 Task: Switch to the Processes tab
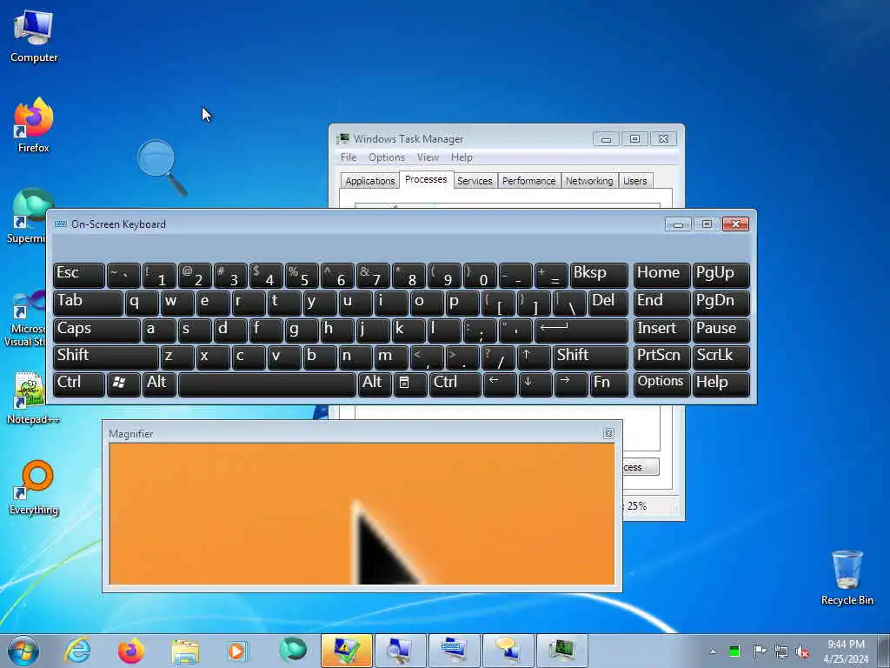[x=426, y=179]
